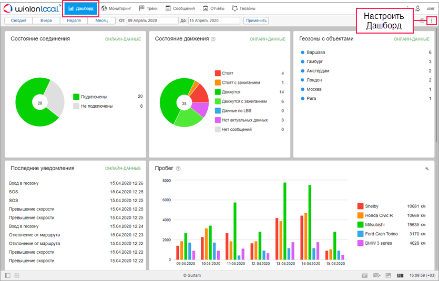Click the help icon next to Состояние движения

pos(213,39)
